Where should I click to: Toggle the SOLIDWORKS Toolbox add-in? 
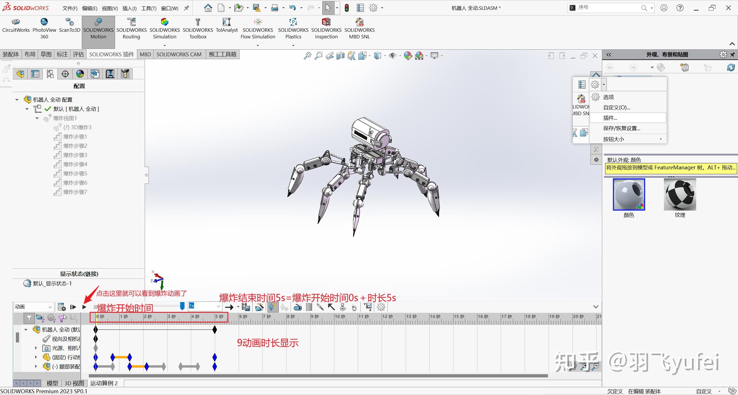click(198, 29)
